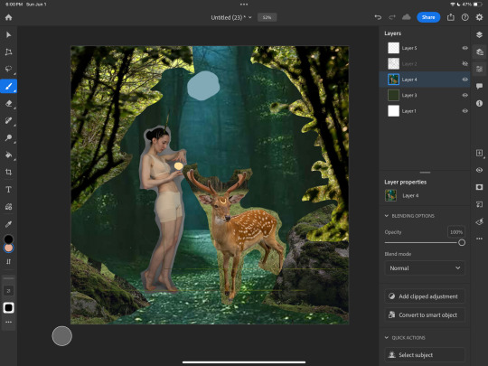The height and width of the screenshot is (366, 488).
Task: Open brush size setting in toolbar
Action: pyautogui.click(x=9, y=290)
